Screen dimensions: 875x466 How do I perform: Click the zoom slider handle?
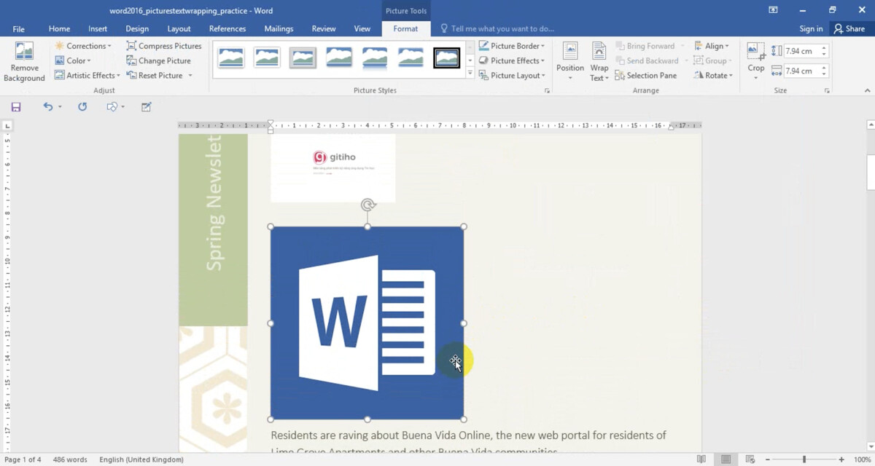pos(804,459)
